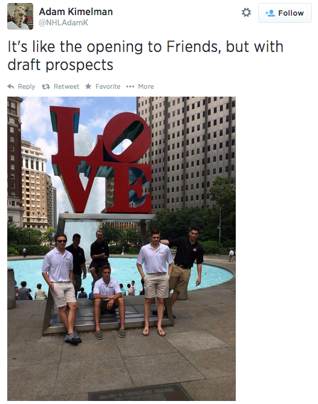Image resolution: width=318 pixels, height=404 pixels.
Task: Click the gear settings icon
Action: pos(246,12)
